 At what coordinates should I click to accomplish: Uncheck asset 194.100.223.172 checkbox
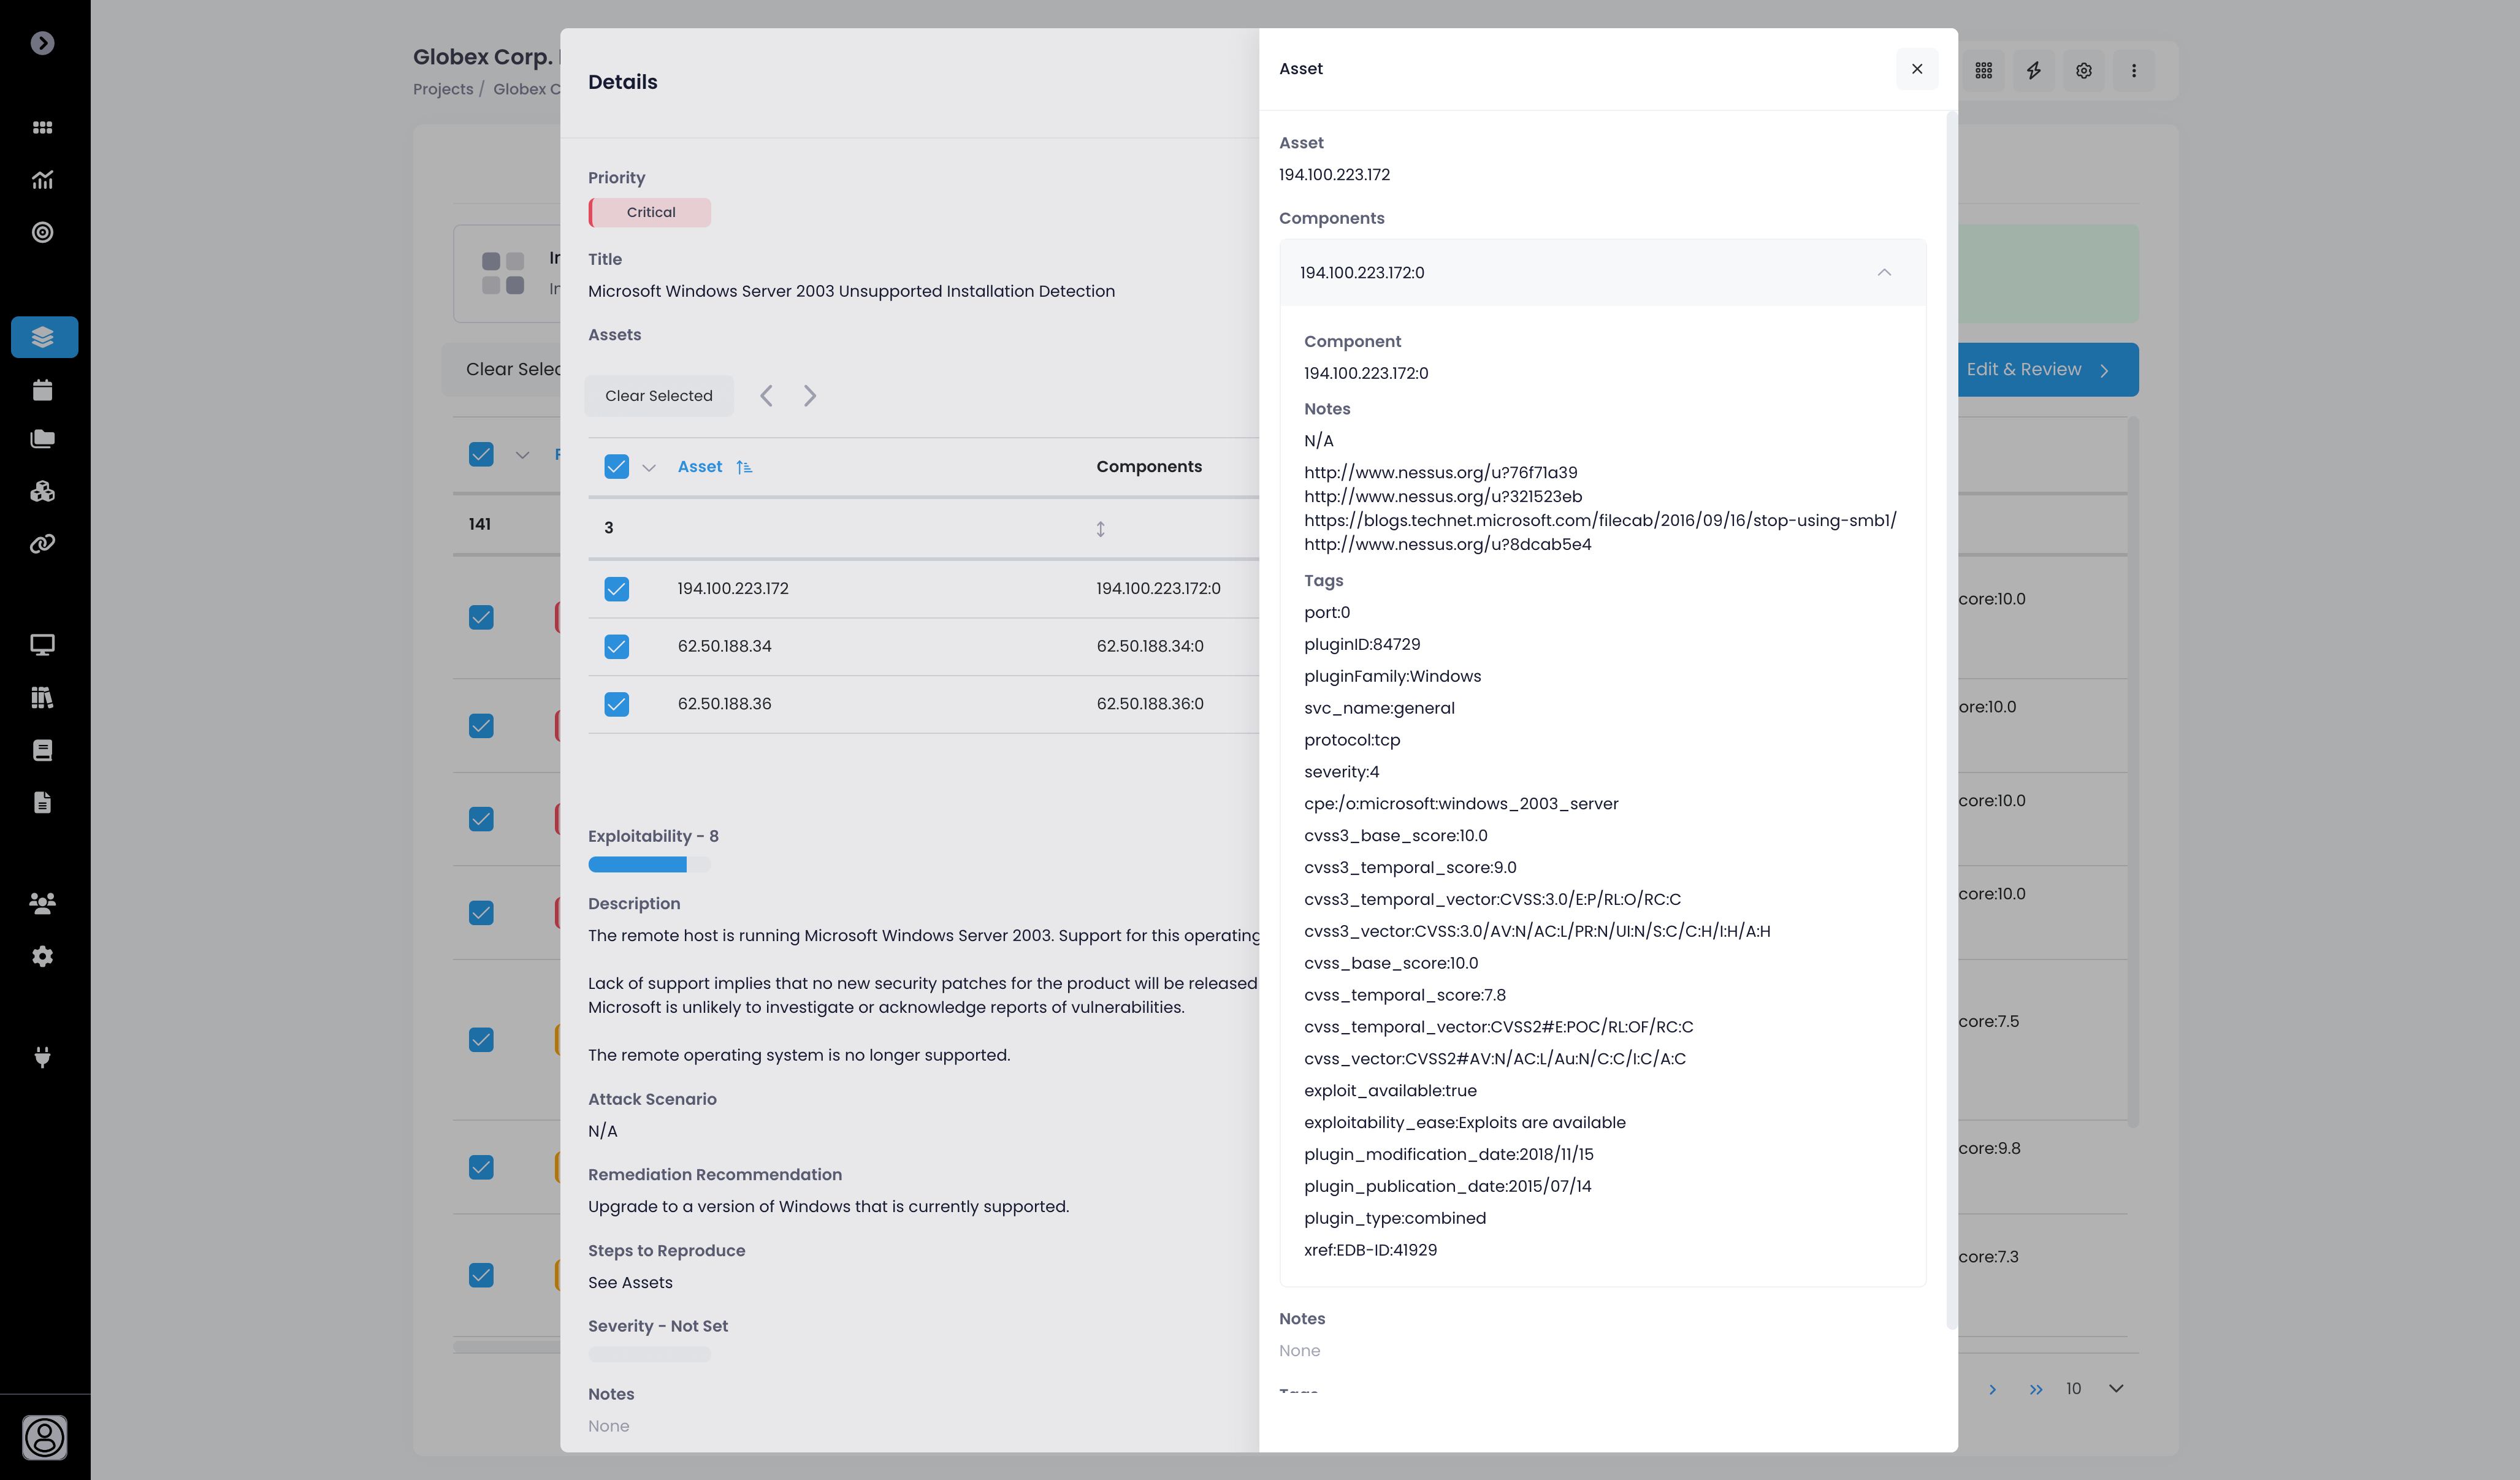(x=616, y=589)
